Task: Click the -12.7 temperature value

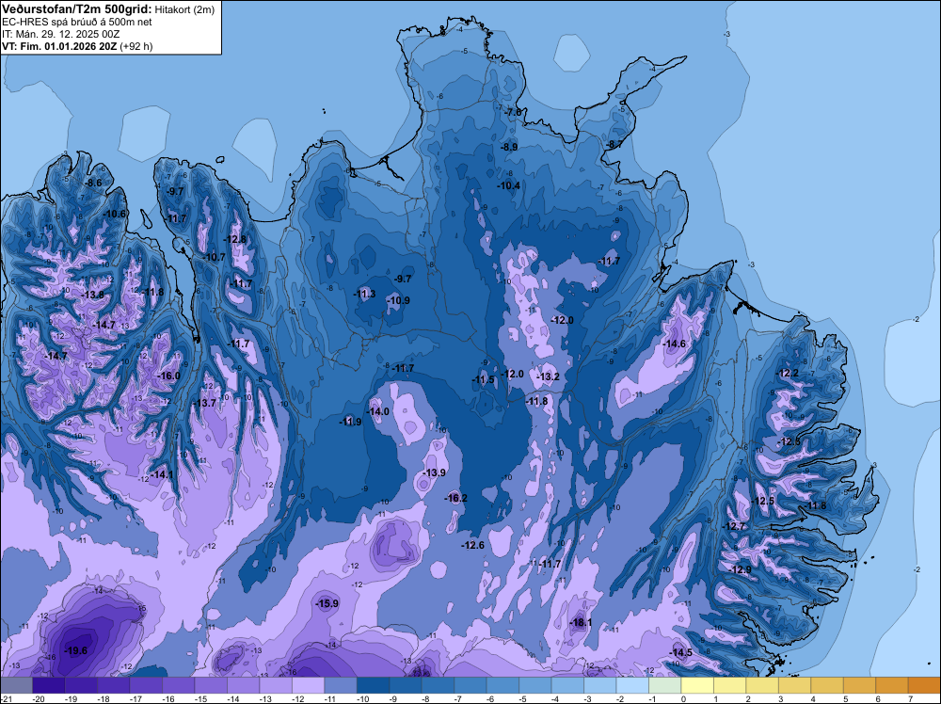Action: 733,526
